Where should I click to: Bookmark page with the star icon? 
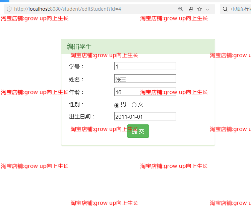pos(199,9)
